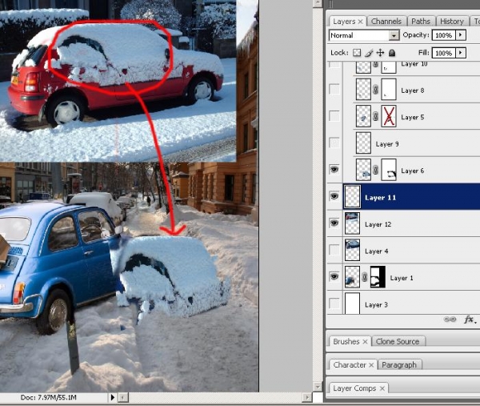Select the black-and-white mask thumbnail on Layer 1

point(378,277)
